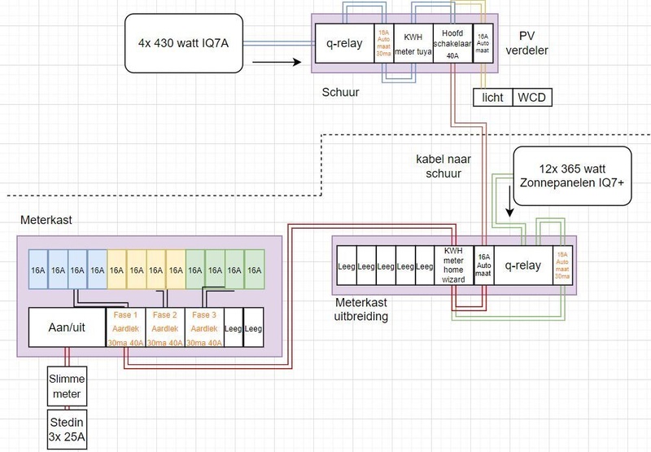The image size is (651, 452).
Task: Click the Schuur label
Action: (340, 92)
